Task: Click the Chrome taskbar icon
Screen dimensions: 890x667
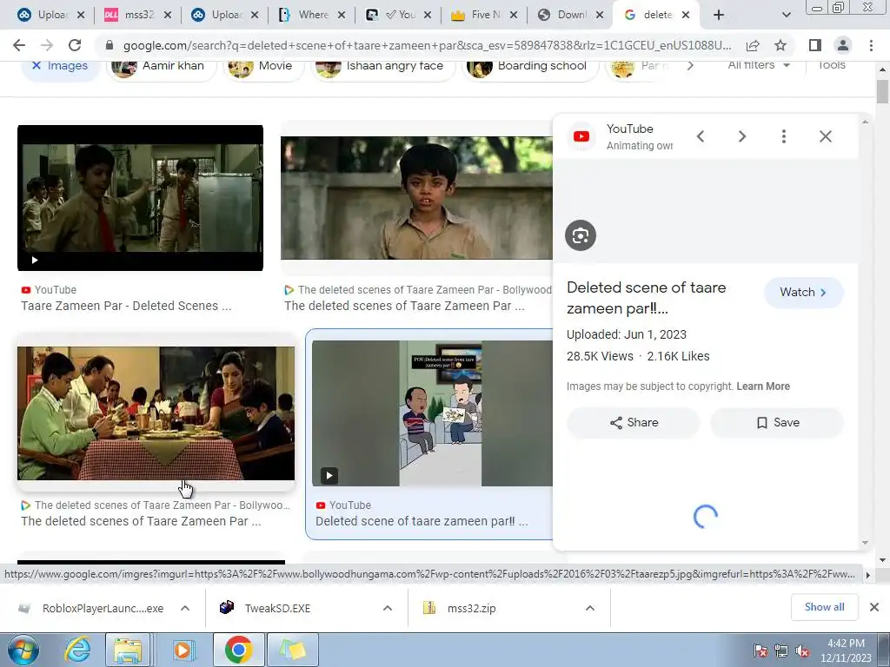Action: pos(239,650)
